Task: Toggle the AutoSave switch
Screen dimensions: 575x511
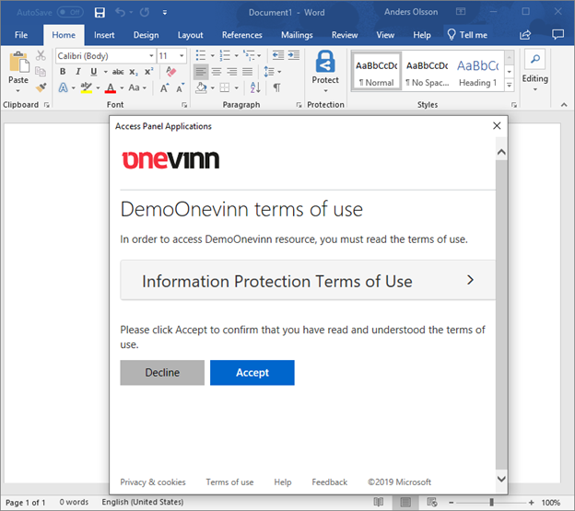Action: [69, 12]
